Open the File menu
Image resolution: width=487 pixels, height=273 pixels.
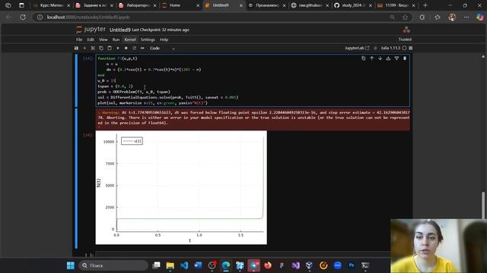tap(79, 39)
